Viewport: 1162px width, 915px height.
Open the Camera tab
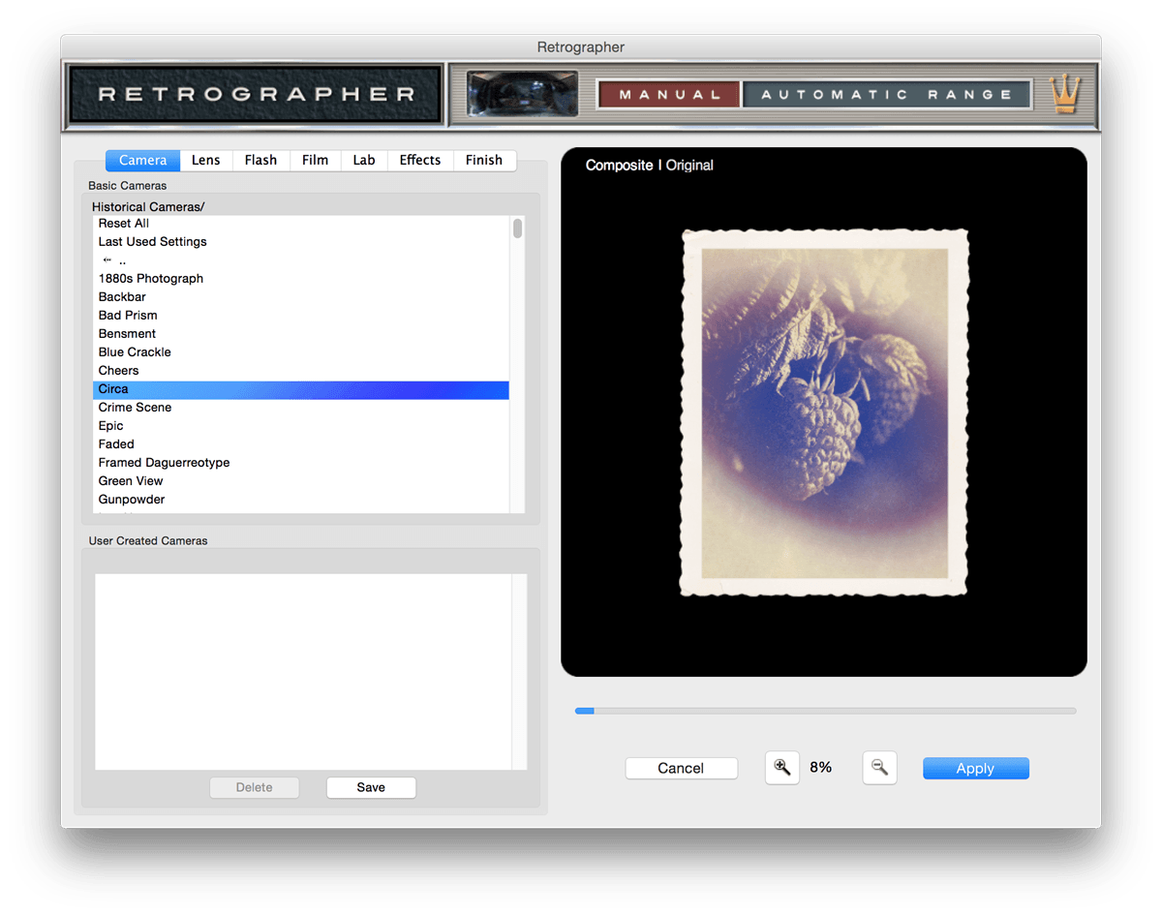[x=142, y=160]
